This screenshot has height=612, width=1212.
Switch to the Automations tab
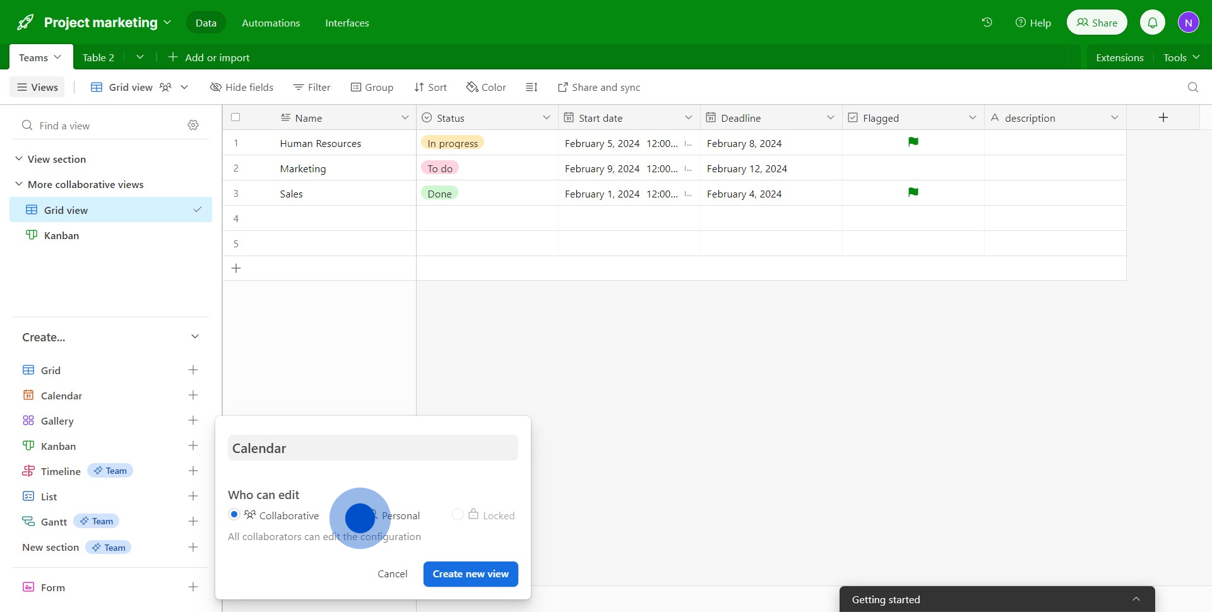click(271, 23)
